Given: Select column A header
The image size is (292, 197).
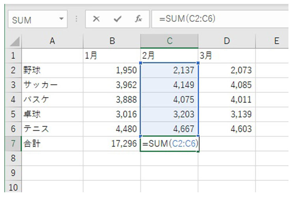Looking at the screenshot, I should click(x=52, y=41).
